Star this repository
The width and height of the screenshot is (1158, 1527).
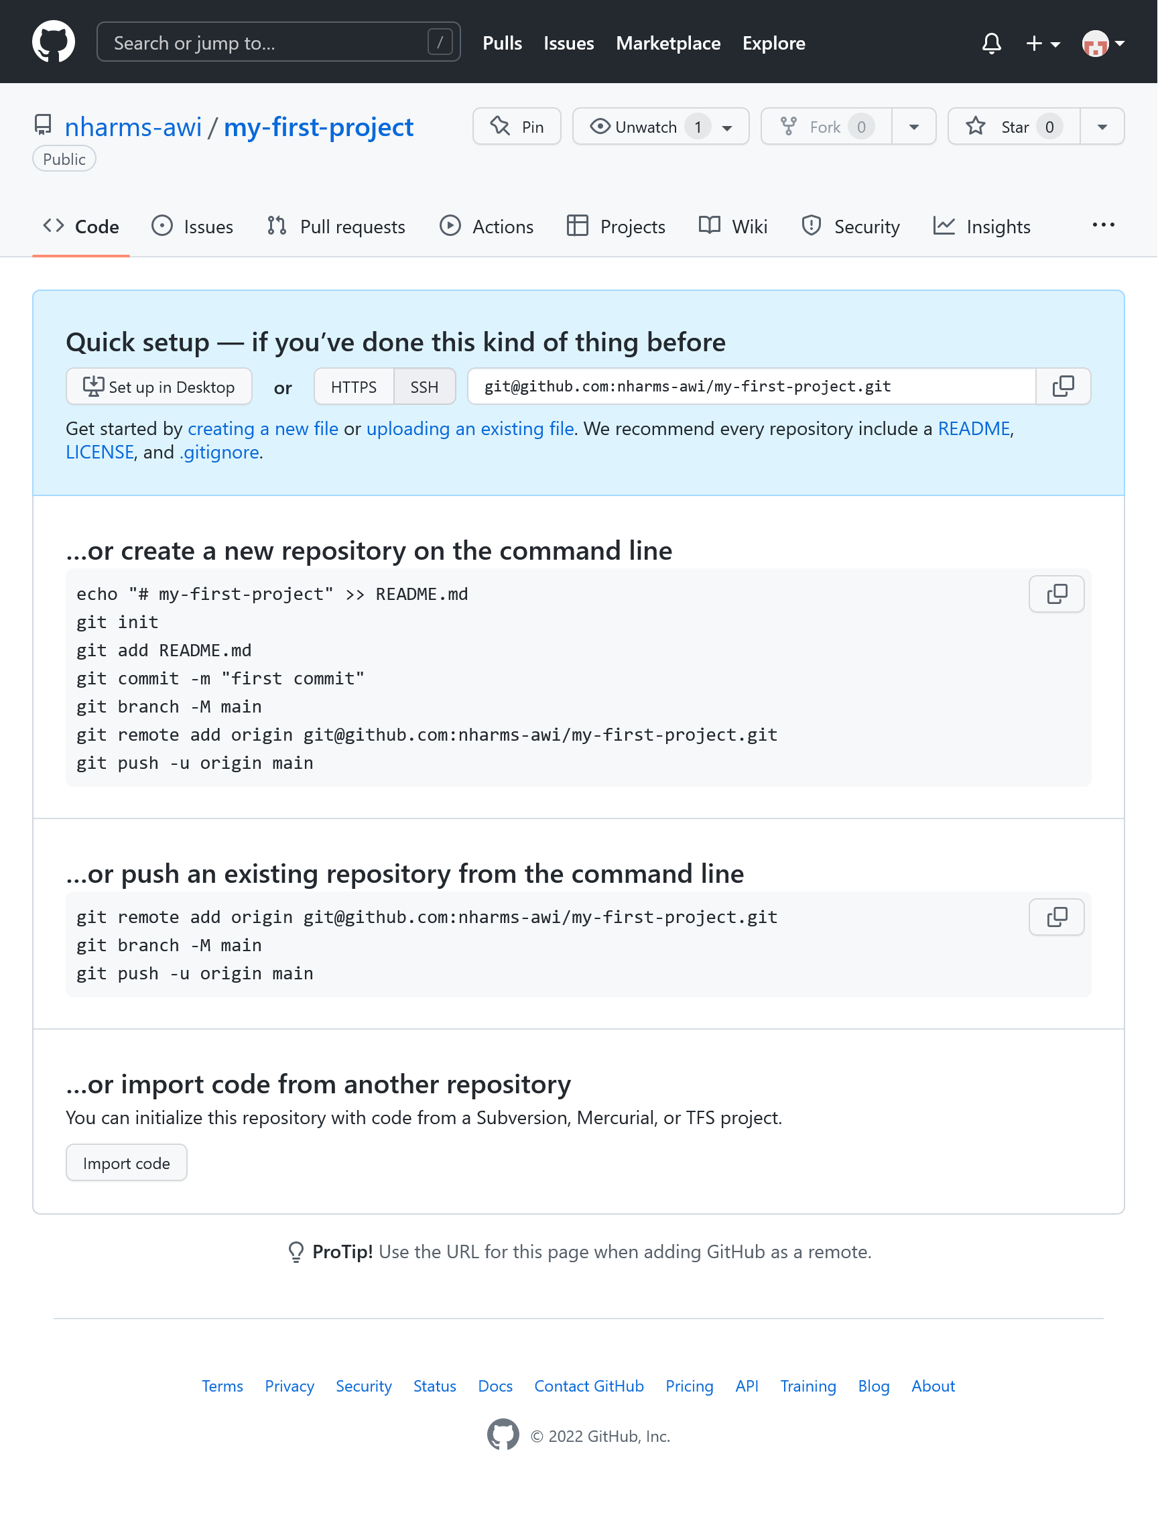[1015, 126]
